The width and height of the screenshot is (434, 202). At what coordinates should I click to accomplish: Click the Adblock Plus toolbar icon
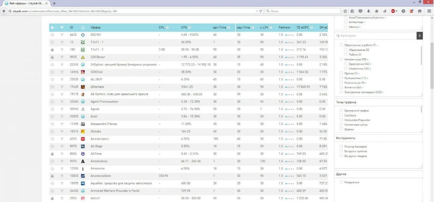click(x=393, y=11)
